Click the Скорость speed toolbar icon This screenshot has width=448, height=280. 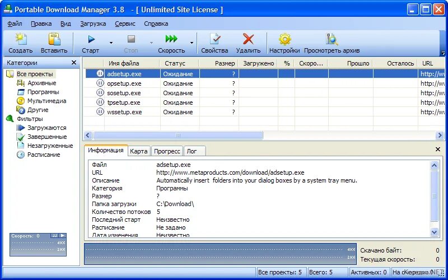171,39
